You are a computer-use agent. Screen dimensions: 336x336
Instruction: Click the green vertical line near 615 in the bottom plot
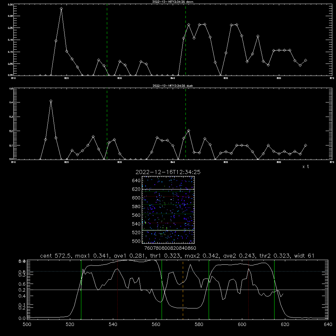tap(274, 290)
